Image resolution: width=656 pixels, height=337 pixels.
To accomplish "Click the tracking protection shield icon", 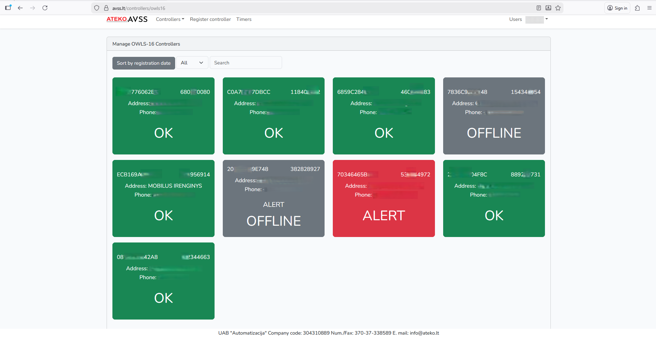I will pyautogui.click(x=97, y=8).
